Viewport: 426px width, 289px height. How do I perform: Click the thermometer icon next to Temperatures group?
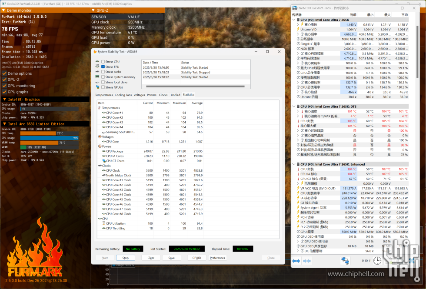pyautogui.click(x=100, y=108)
